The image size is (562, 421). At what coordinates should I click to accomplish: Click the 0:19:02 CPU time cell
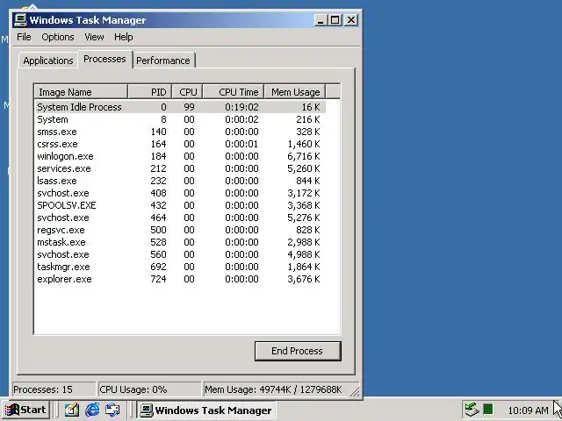coord(241,107)
